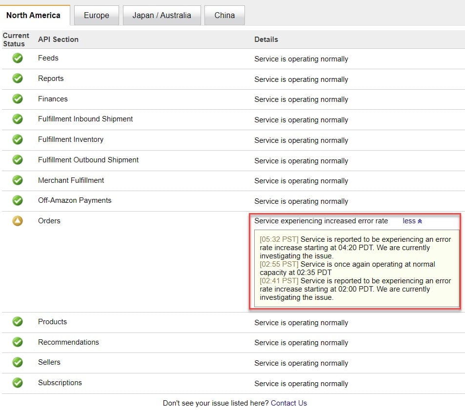Click the Finances status check icon
This screenshot has height=410, width=465.
pos(18,99)
